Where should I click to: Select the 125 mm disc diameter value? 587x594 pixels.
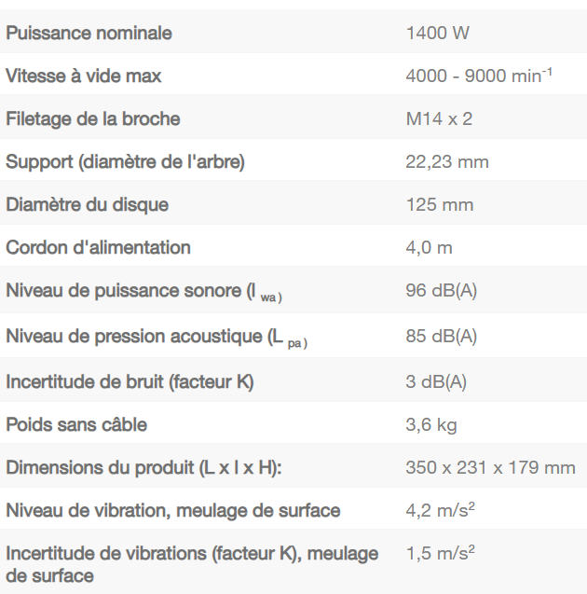click(x=439, y=205)
